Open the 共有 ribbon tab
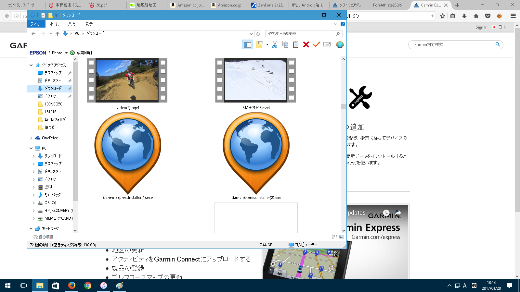 tap(72, 24)
